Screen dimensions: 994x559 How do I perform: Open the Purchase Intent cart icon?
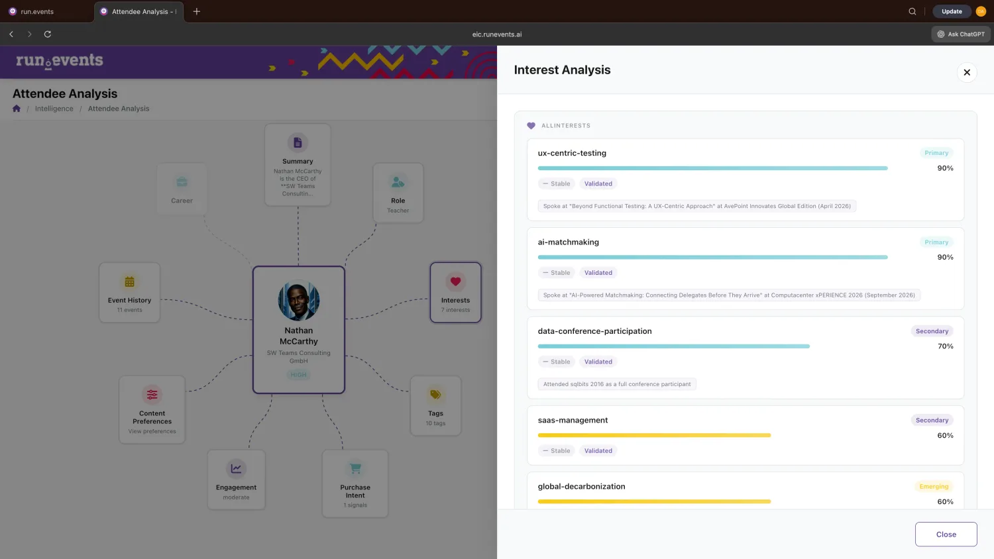[355, 469]
